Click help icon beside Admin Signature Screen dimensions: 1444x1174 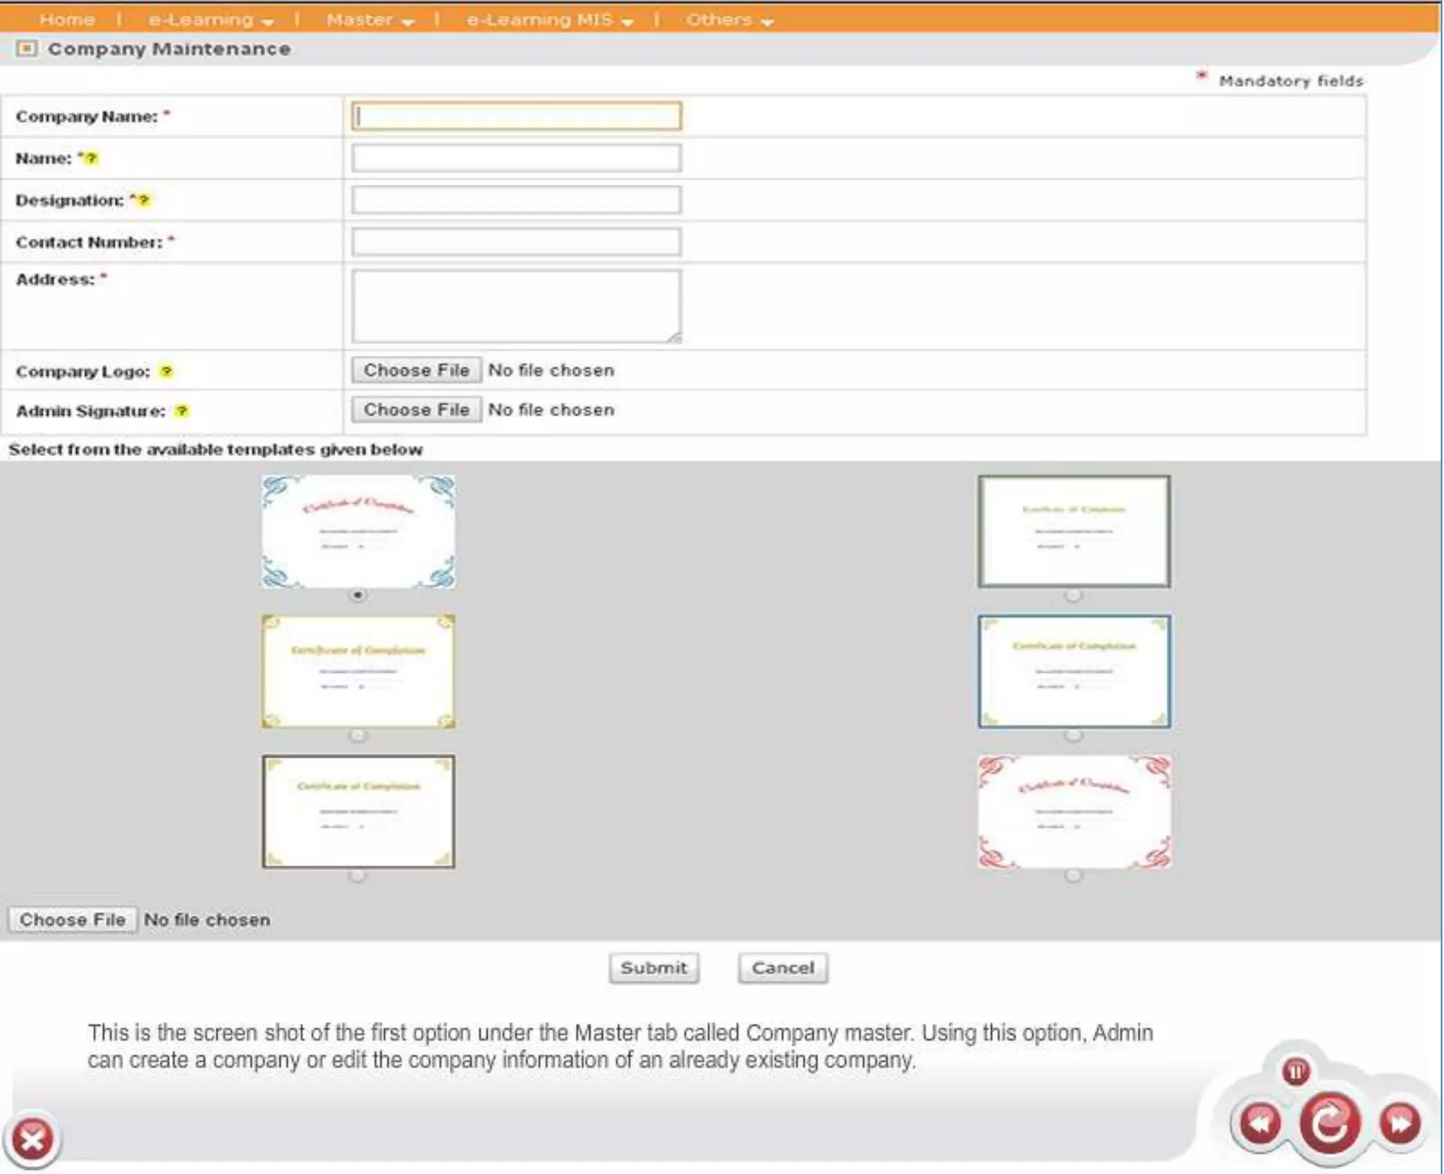(x=182, y=411)
